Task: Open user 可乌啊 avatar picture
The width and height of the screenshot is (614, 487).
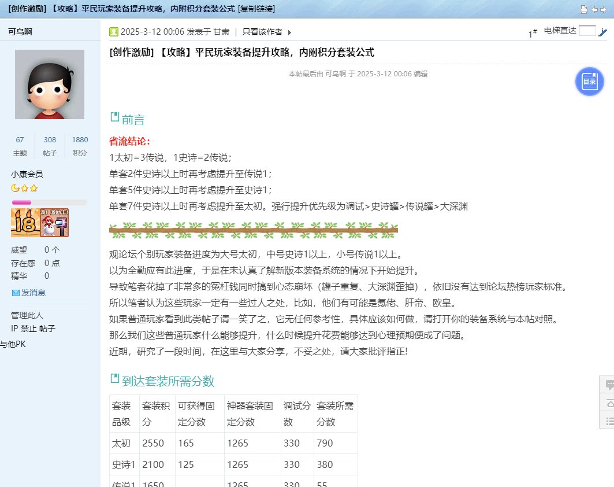Action: click(x=49, y=84)
